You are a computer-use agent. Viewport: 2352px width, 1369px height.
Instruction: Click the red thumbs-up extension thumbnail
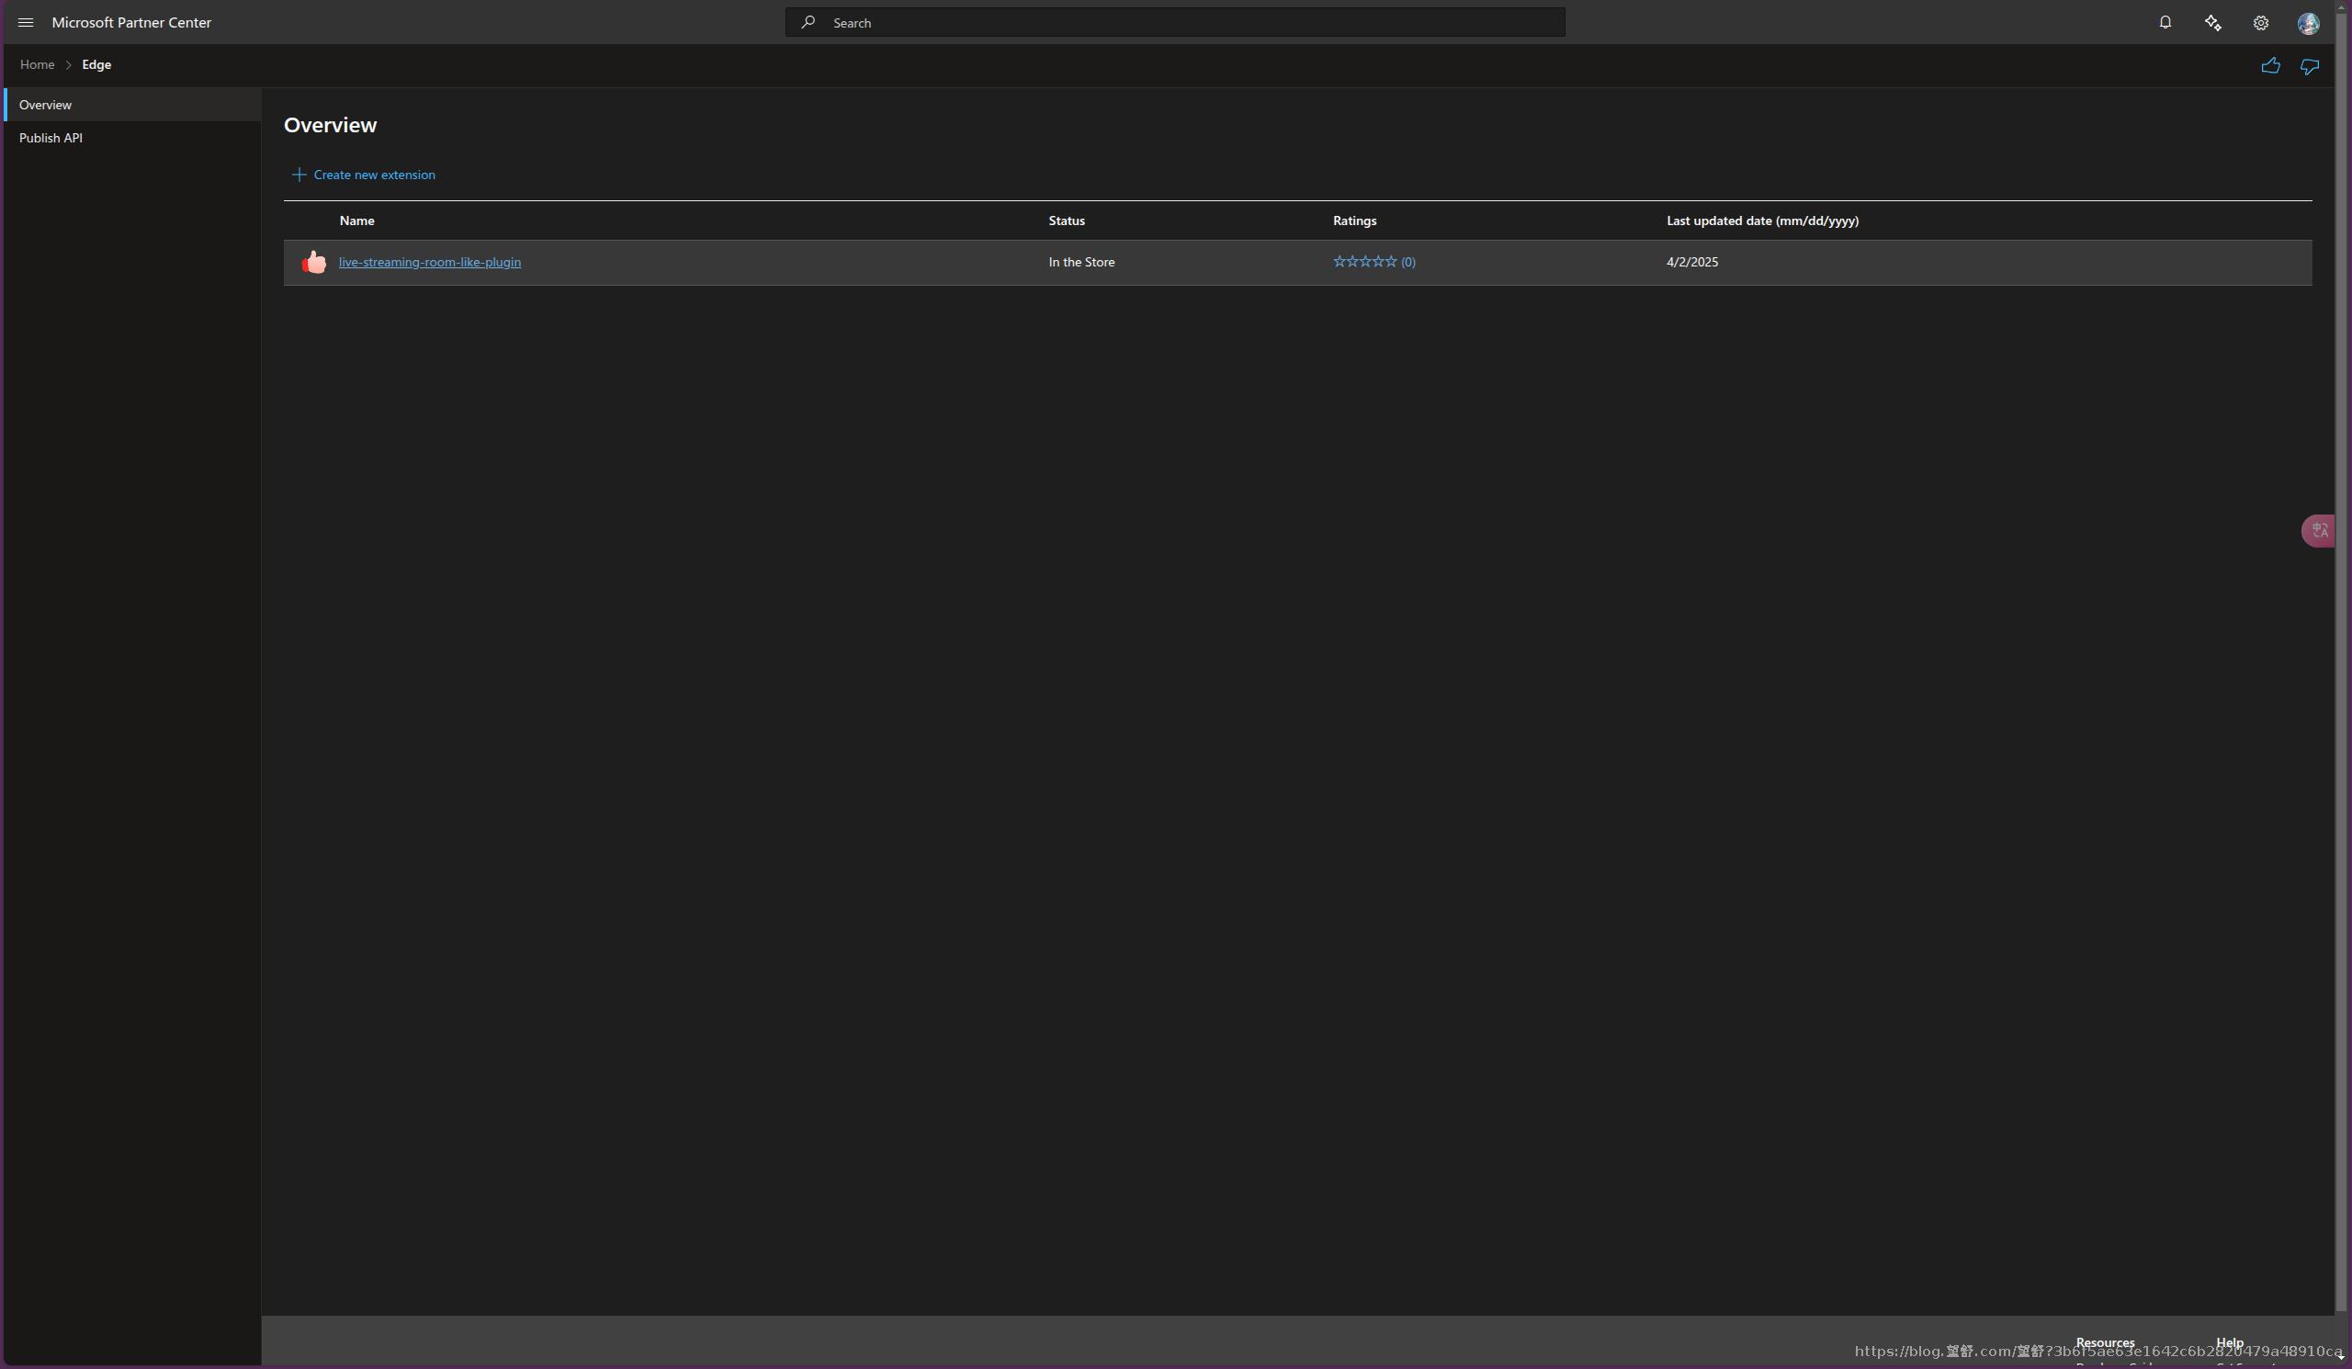314,262
